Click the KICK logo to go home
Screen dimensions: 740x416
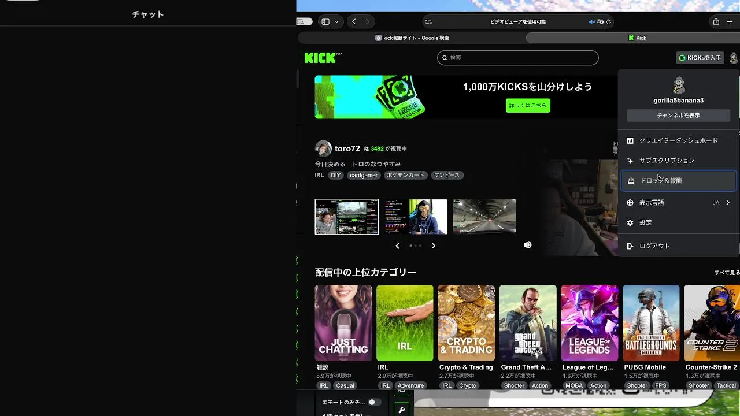(323, 58)
